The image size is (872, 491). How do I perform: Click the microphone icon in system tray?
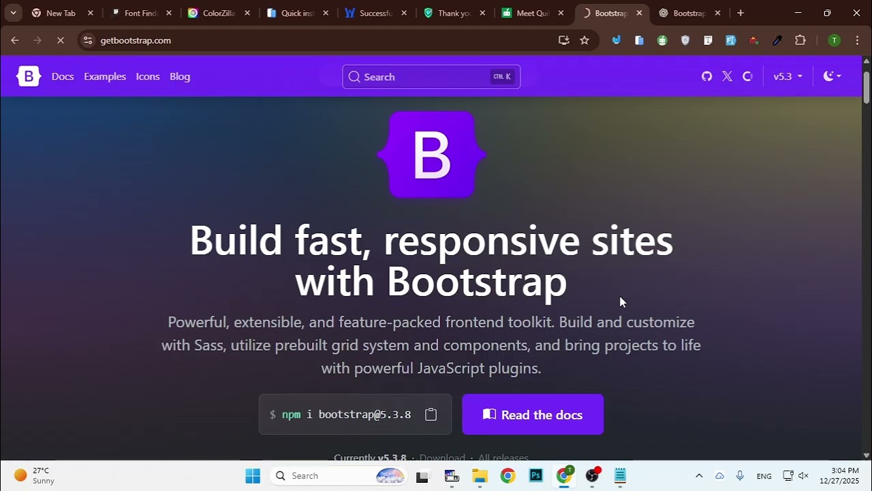tap(740, 476)
